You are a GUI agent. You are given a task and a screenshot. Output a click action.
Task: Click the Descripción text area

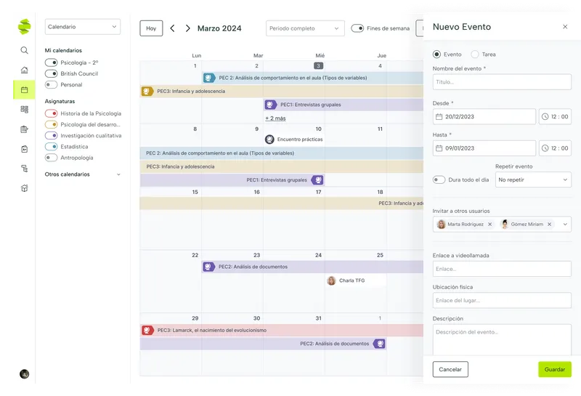(502, 339)
